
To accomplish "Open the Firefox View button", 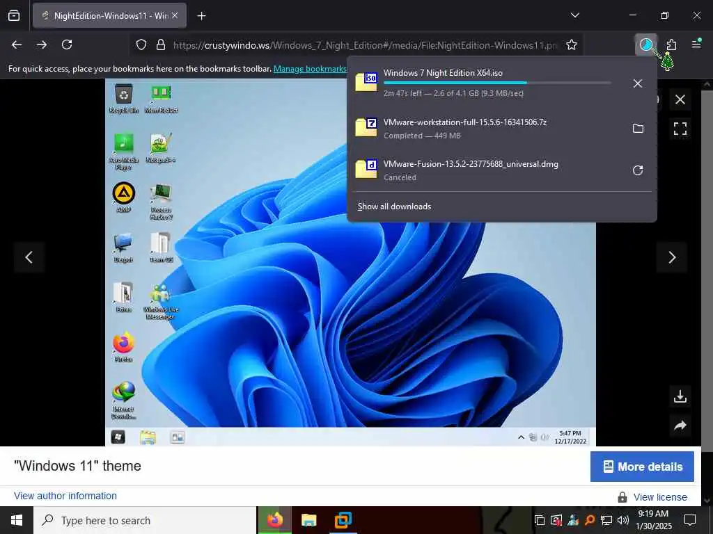I will point(14,16).
